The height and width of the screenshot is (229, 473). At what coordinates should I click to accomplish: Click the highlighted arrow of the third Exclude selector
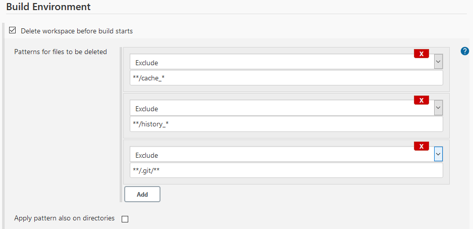(x=438, y=155)
